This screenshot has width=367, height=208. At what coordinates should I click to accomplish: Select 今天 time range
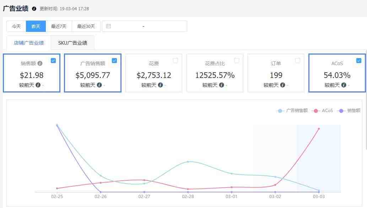click(x=16, y=26)
